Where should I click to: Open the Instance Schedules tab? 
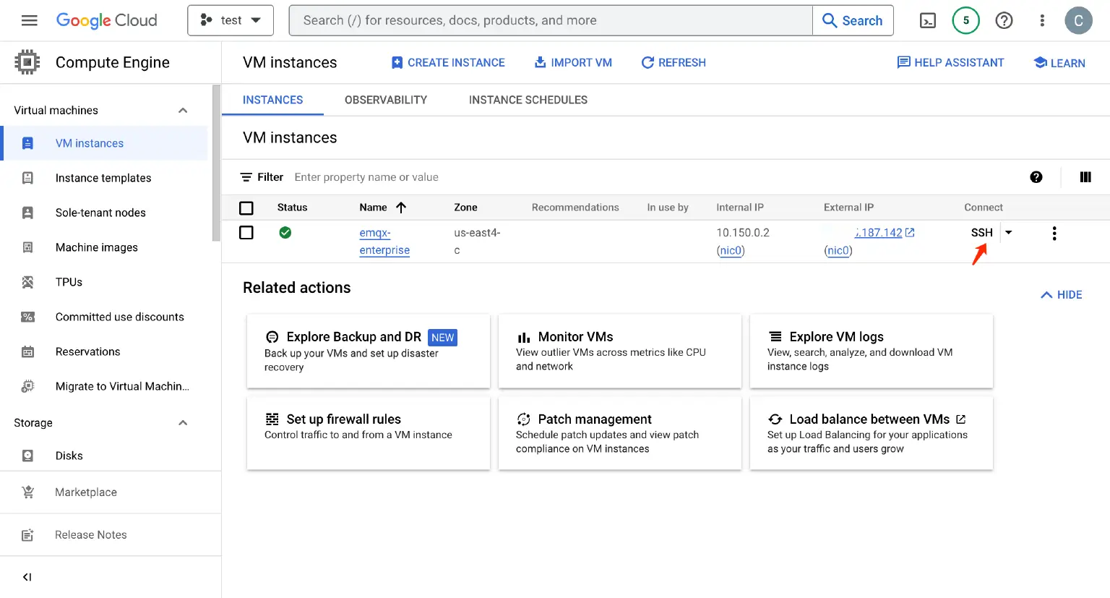click(528, 100)
